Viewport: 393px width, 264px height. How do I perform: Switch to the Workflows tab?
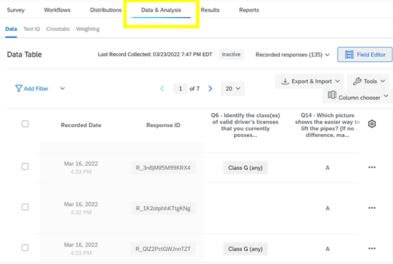pyautogui.click(x=57, y=10)
